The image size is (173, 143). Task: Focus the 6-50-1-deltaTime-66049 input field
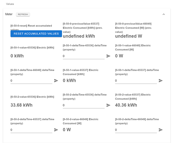31,81
